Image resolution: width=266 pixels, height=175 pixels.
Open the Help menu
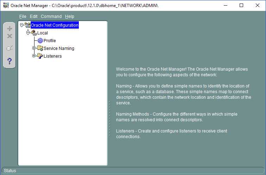tap(70, 17)
